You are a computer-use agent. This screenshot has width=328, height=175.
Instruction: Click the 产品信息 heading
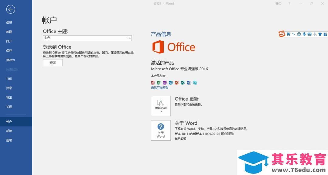[161, 34]
